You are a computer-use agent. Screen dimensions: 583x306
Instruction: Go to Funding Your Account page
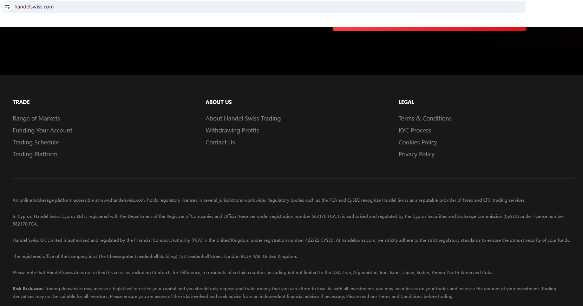click(42, 130)
